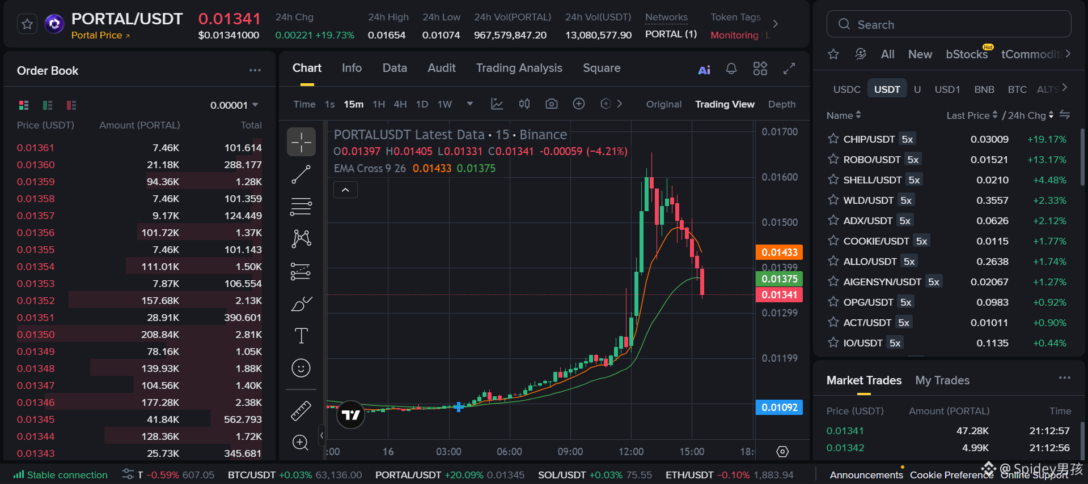Select the ruler measure tool

pyautogui.click(x=301, y=410)
